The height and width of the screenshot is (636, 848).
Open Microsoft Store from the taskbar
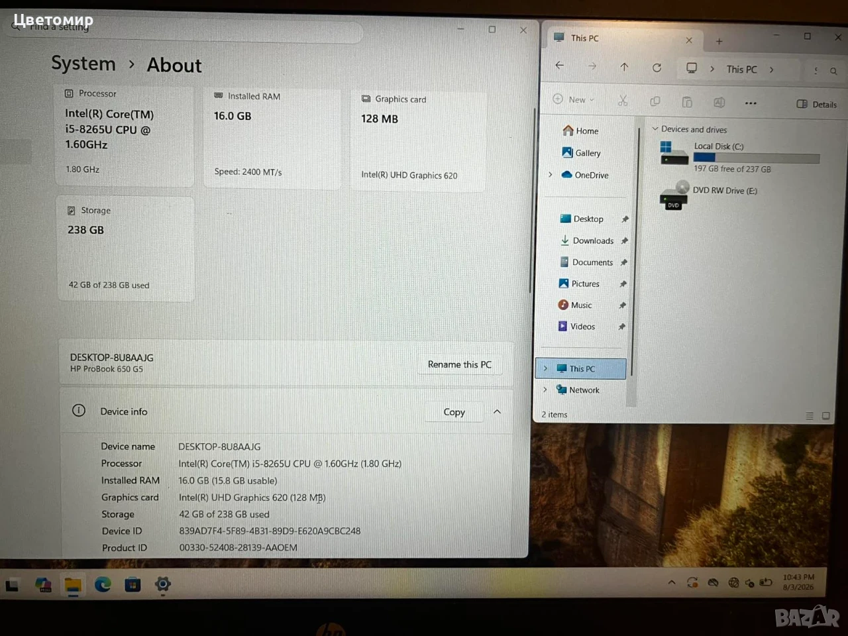click(132, 584)
